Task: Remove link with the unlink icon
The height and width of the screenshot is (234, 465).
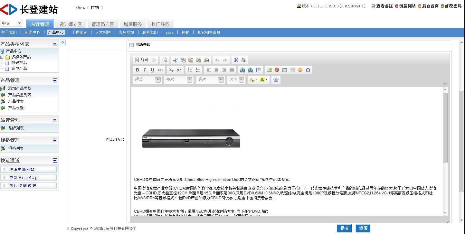Action: pos(251,70)
